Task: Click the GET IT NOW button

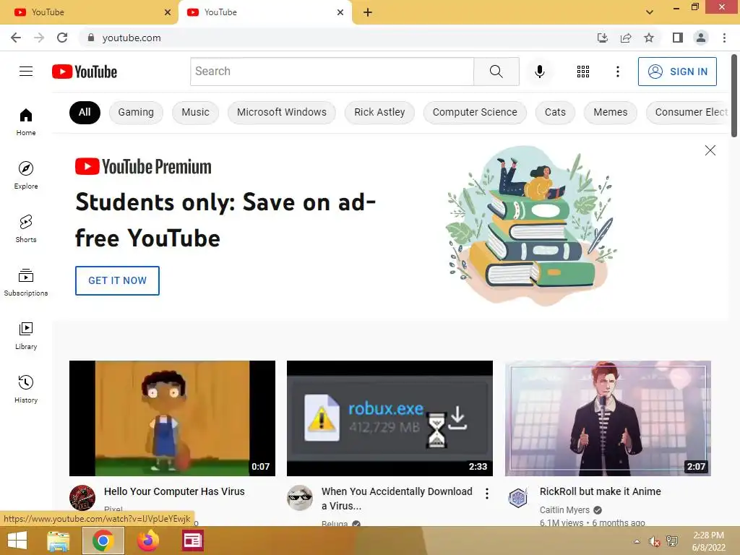Action: tap(117, 280)
